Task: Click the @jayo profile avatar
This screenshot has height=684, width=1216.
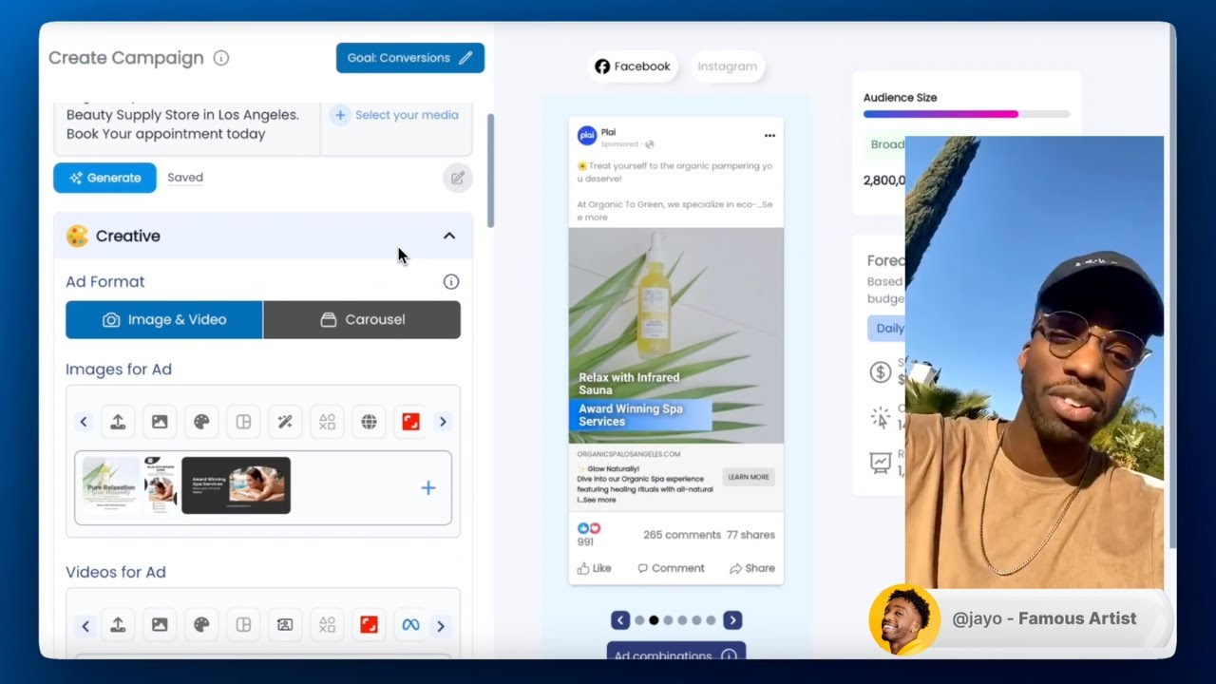Action: [x=904, y=619]
